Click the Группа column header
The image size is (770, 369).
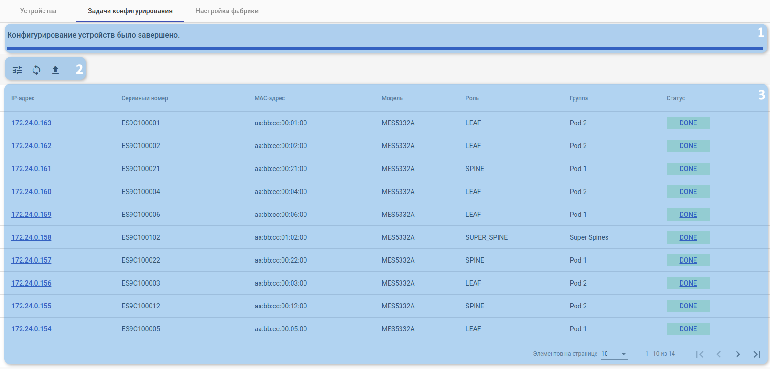pyautogui.click(x=579, y=98)
